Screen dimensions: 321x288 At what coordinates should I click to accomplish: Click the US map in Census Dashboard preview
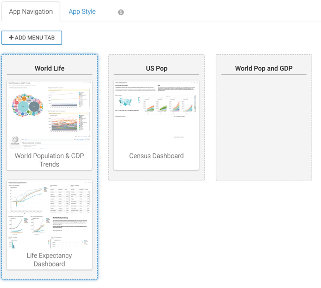[x=125, y=102]
